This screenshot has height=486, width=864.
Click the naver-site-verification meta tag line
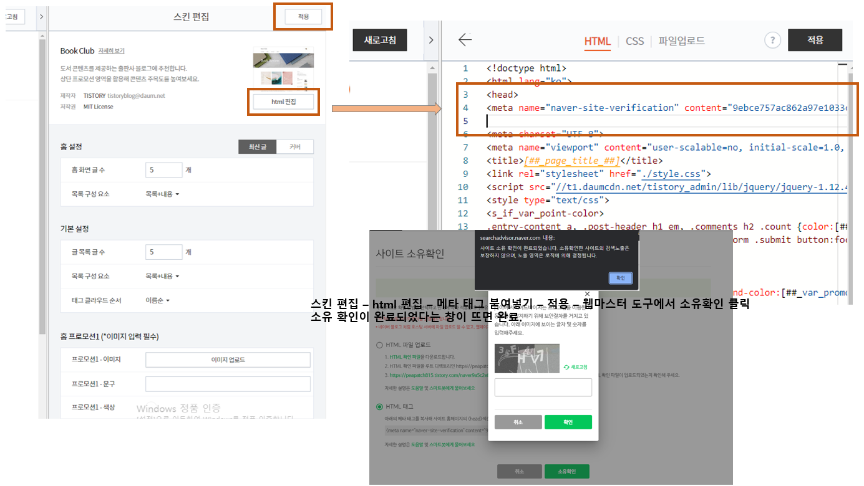pos(666,108)
